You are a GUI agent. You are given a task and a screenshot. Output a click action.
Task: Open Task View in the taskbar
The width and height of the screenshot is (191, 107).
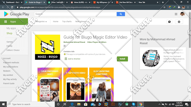pyautogui.click(x=65, y=104)
